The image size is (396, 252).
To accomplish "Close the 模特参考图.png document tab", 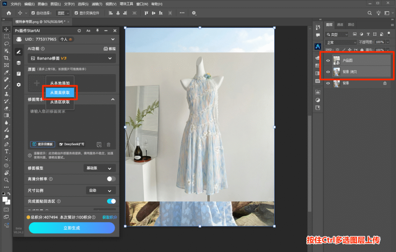I will pyautogui.click(x=68, y=22).
